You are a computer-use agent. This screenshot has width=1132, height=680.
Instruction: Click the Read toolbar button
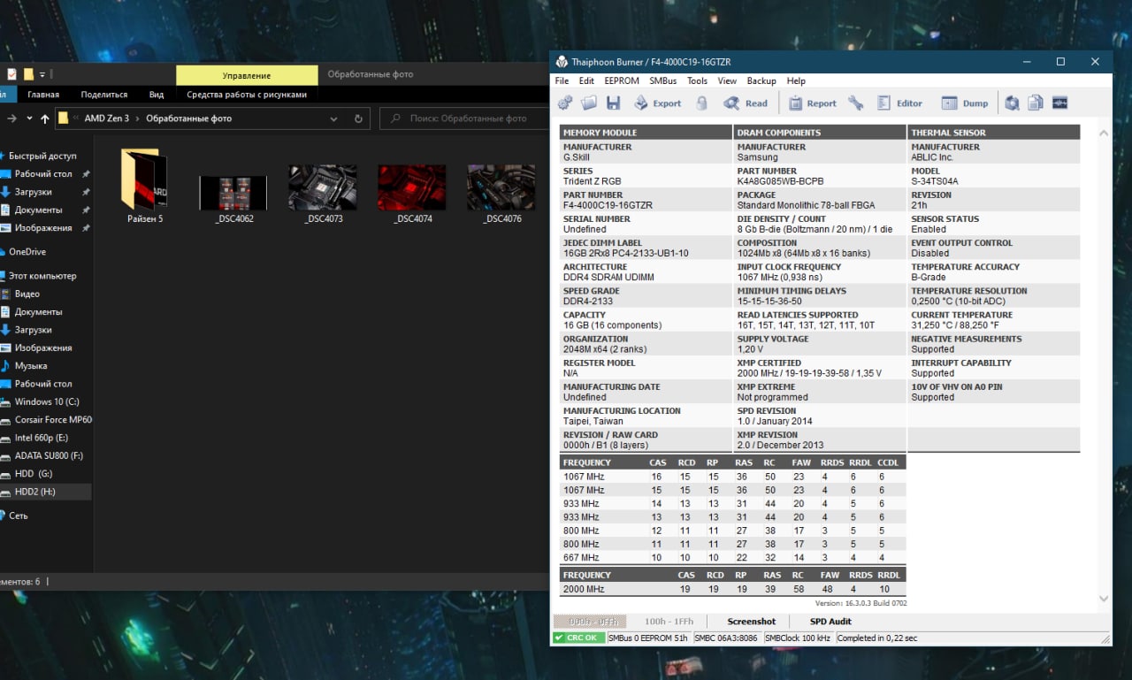[746, 103]
